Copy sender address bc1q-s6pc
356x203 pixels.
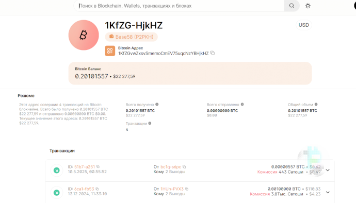click(184, 167)
